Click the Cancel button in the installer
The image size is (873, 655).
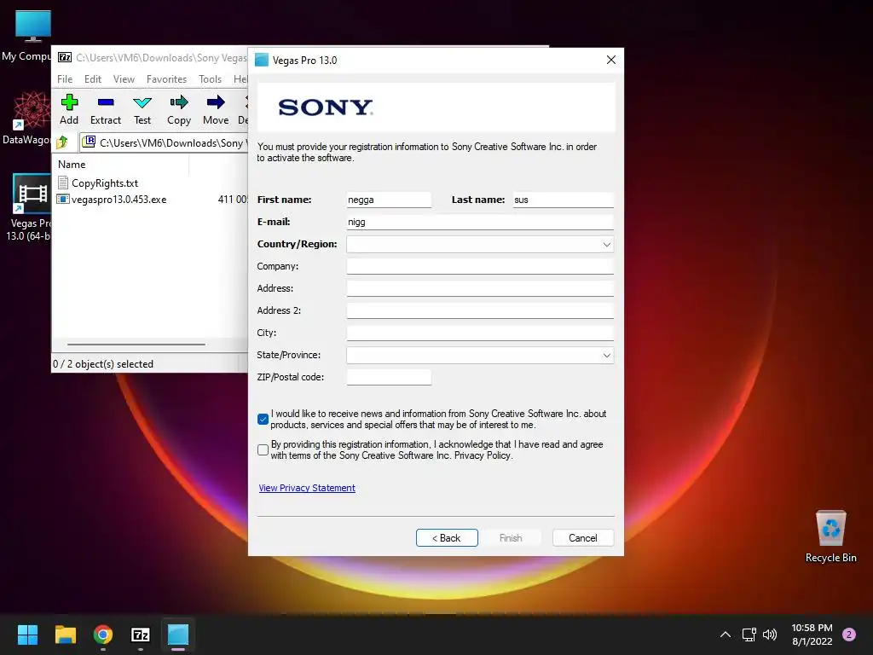(583, 537)
